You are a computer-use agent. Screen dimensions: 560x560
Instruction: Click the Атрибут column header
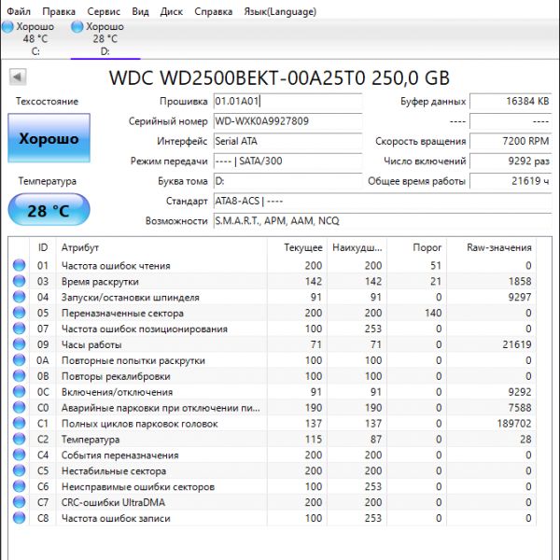[x=161, y=247]
